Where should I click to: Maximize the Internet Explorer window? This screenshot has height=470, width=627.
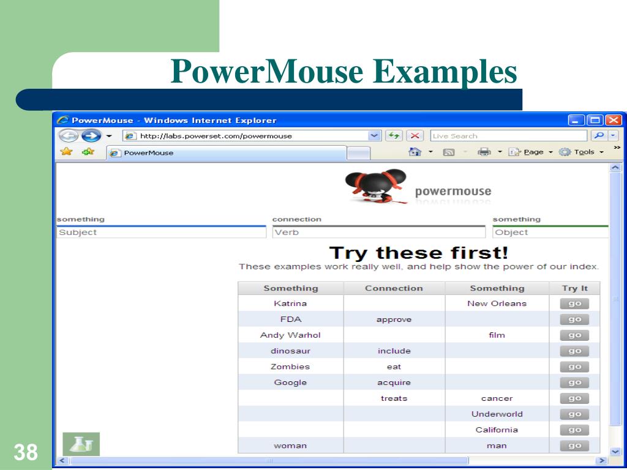[595, 120]
